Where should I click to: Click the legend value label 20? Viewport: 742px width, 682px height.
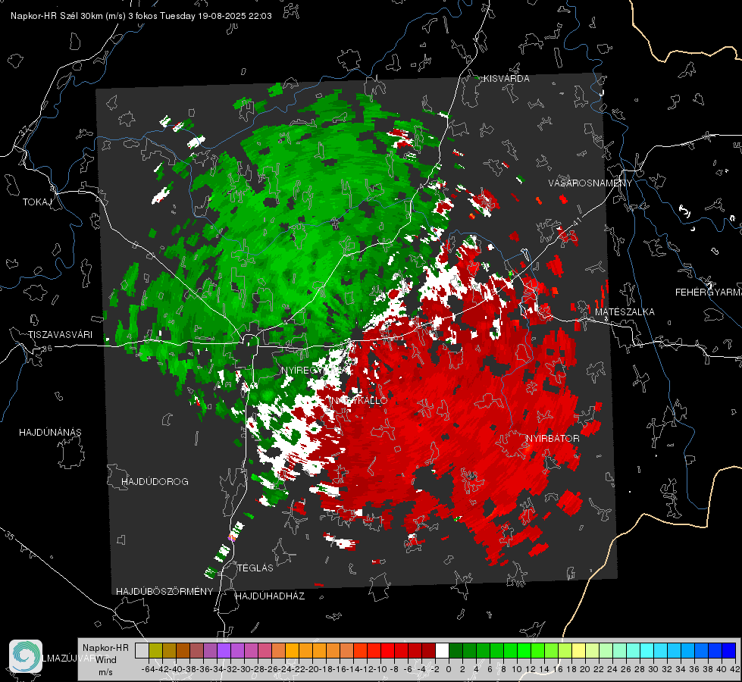click(585, 669)
